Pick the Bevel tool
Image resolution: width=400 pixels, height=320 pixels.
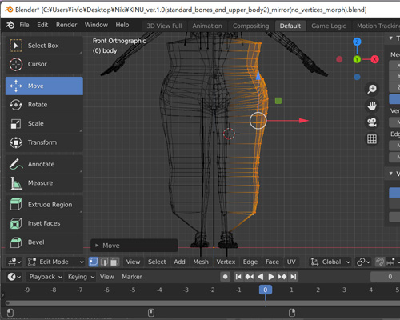(x=44, y=242)
